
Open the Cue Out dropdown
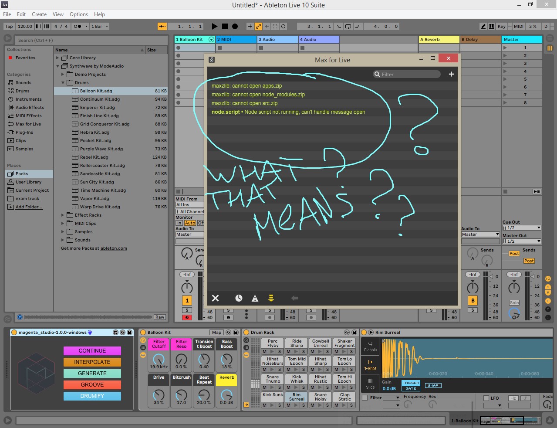(522, 228)
